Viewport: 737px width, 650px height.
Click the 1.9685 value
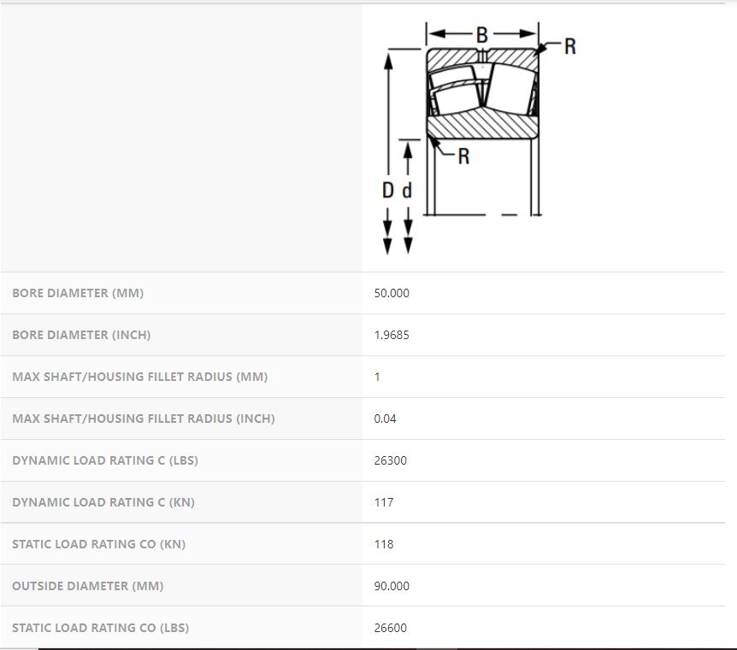[x=392, y=335]
